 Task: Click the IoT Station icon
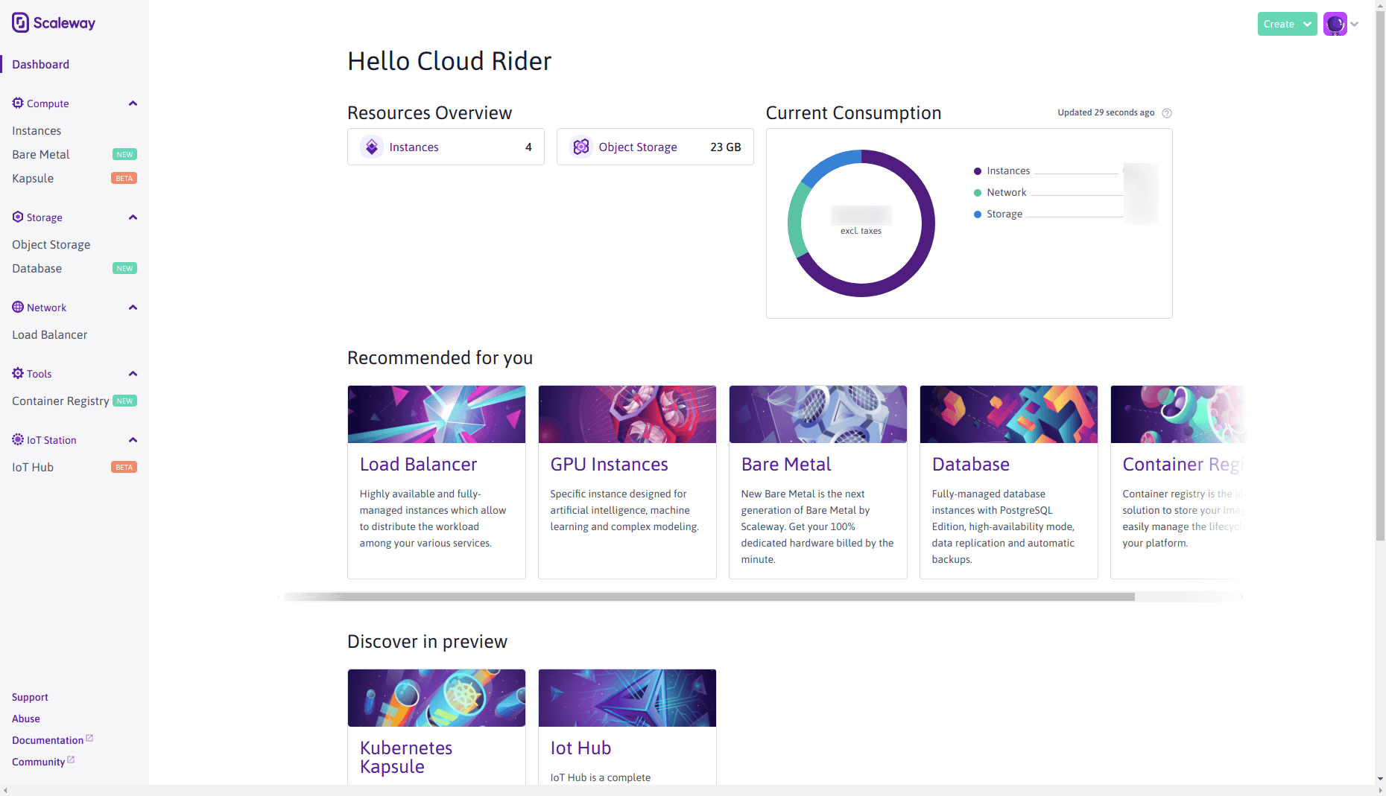point(18,439)
